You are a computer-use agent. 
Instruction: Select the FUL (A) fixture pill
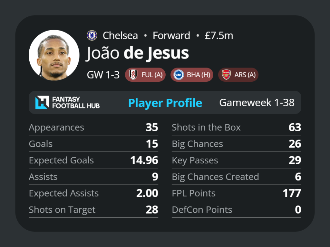[145, 75]
